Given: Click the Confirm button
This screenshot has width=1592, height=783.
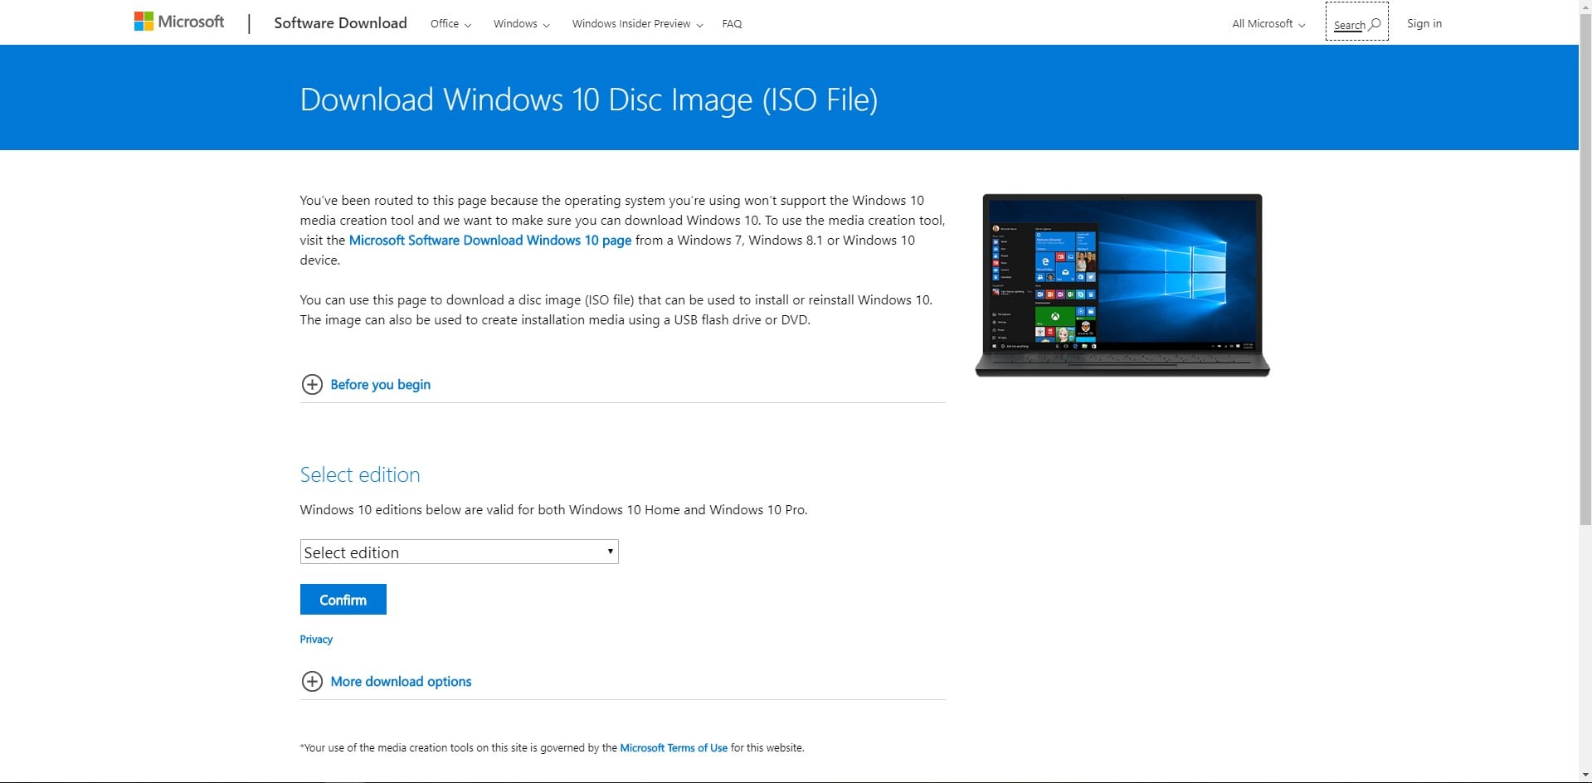Looking at the screenshot, I should coord(343,600).
